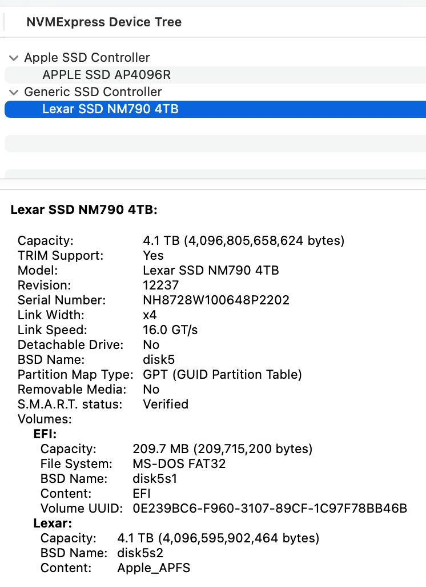The width and height of the screenshot is (426, 587).
Task: Collapse the Generic SSD Controller node
Action: (x=14, y=92)
